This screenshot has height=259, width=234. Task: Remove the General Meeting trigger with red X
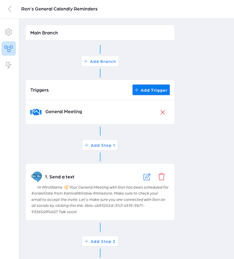(163, 112)
